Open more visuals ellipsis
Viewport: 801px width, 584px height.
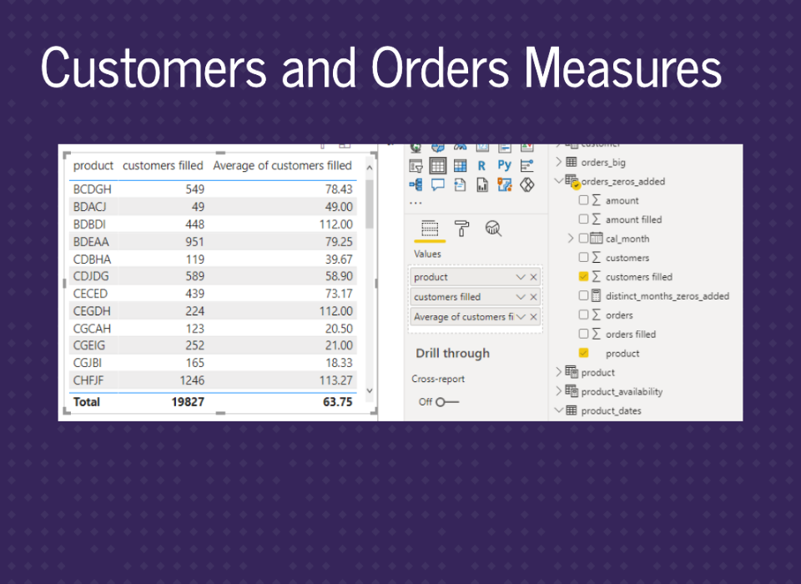coord(416,203)
